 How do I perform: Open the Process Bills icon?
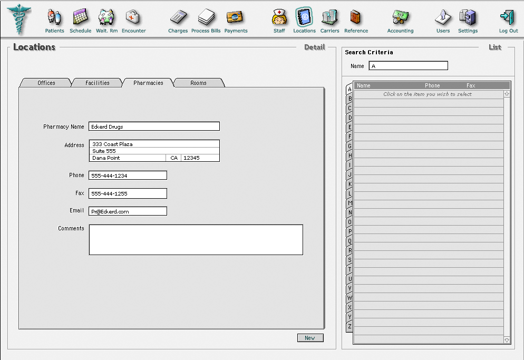[x=206, y=17]
